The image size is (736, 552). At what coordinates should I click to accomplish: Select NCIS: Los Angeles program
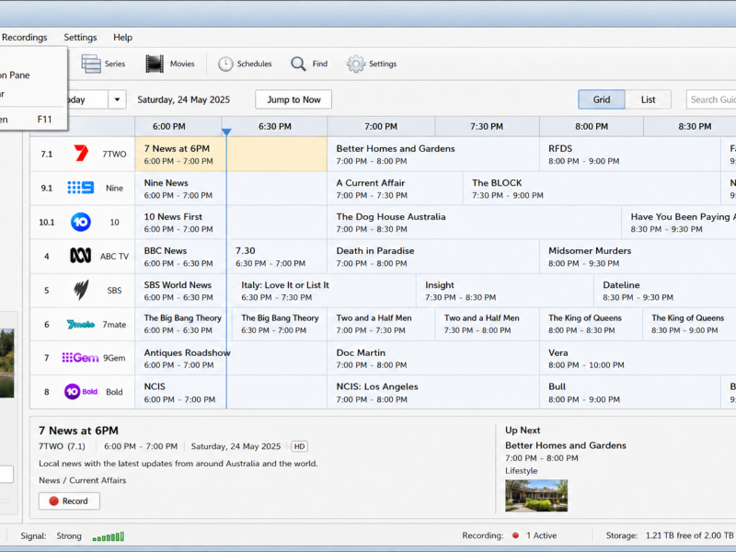(433, 393)
